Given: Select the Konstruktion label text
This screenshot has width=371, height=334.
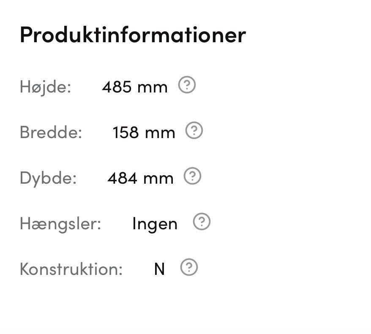Looking at the screenshot, I should pyautogui.click(x=71, y=269).
